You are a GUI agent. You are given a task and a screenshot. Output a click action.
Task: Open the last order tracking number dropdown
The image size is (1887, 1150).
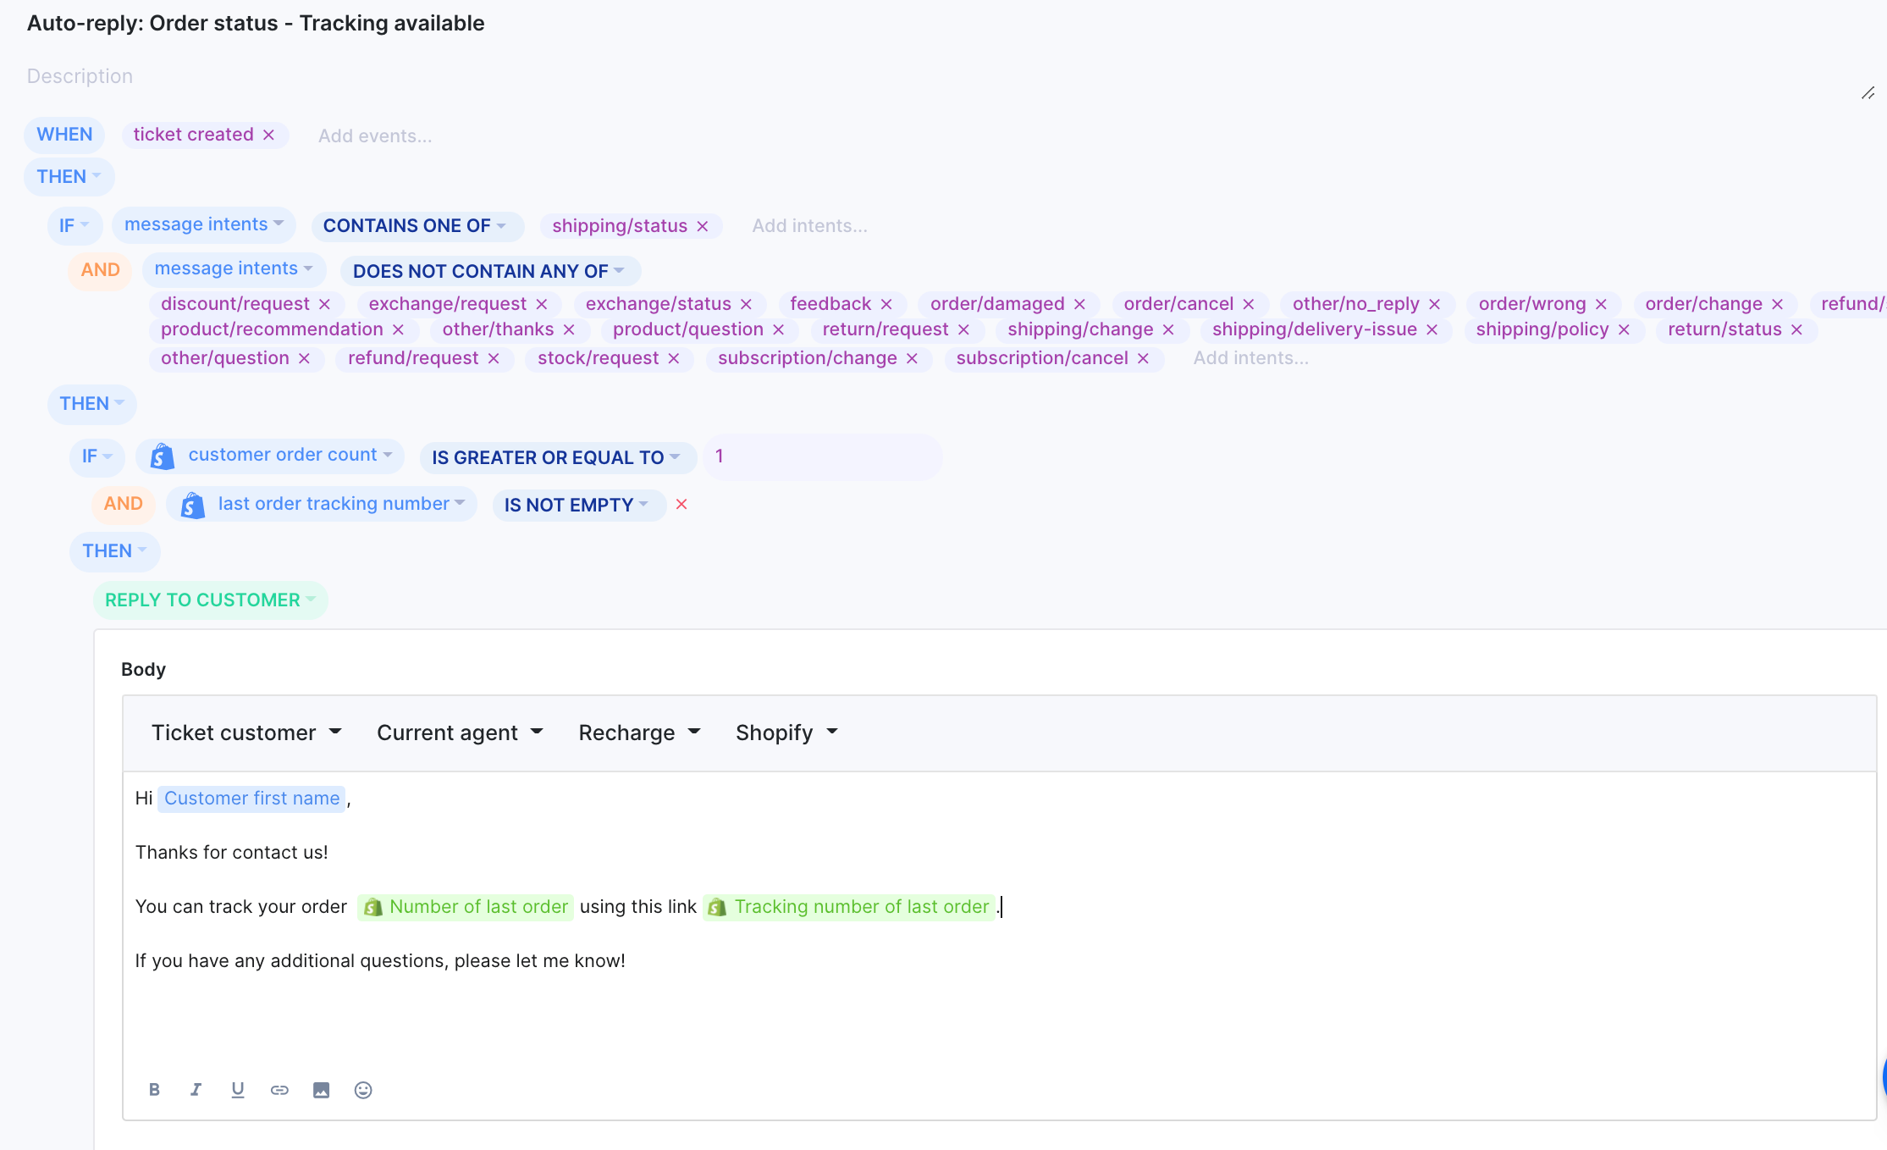click(x=322, y=504)
